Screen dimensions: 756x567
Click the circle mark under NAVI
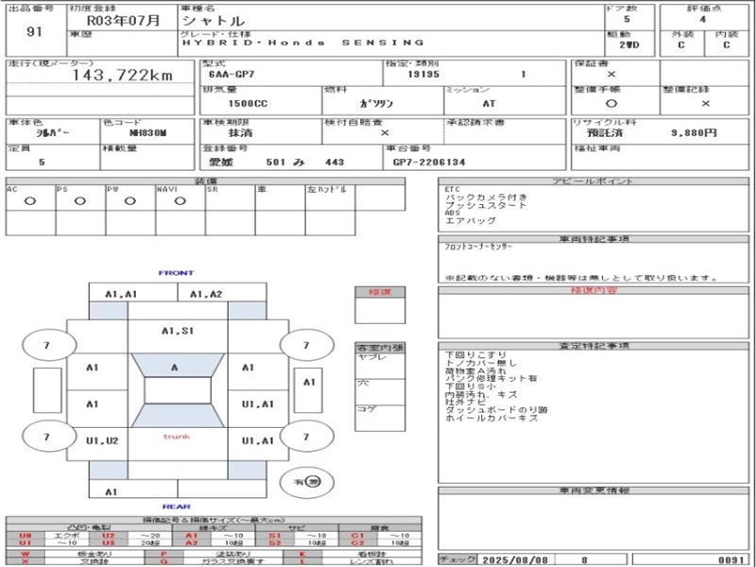(x=180, y=201)
